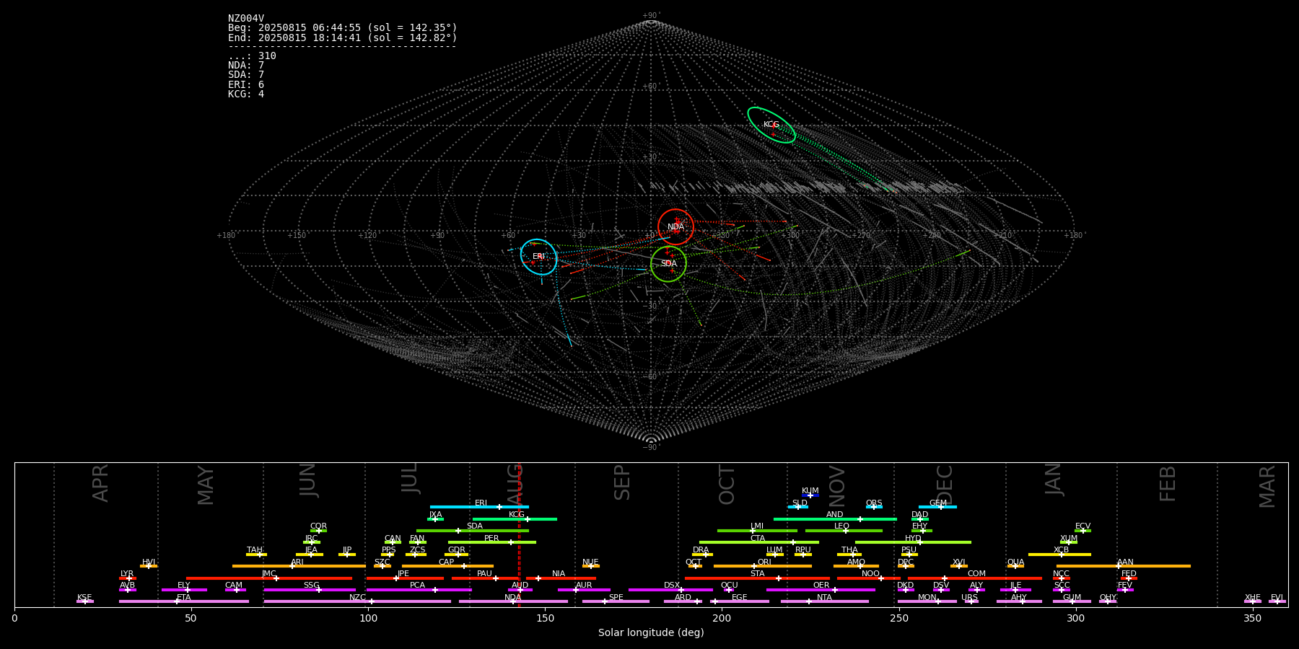Click the red current solar longitude marker
The image size is (1299, 649).
click(519, 534)
